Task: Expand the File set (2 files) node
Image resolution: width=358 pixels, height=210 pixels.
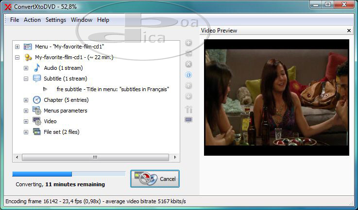Action: click(x=26, y=132)
